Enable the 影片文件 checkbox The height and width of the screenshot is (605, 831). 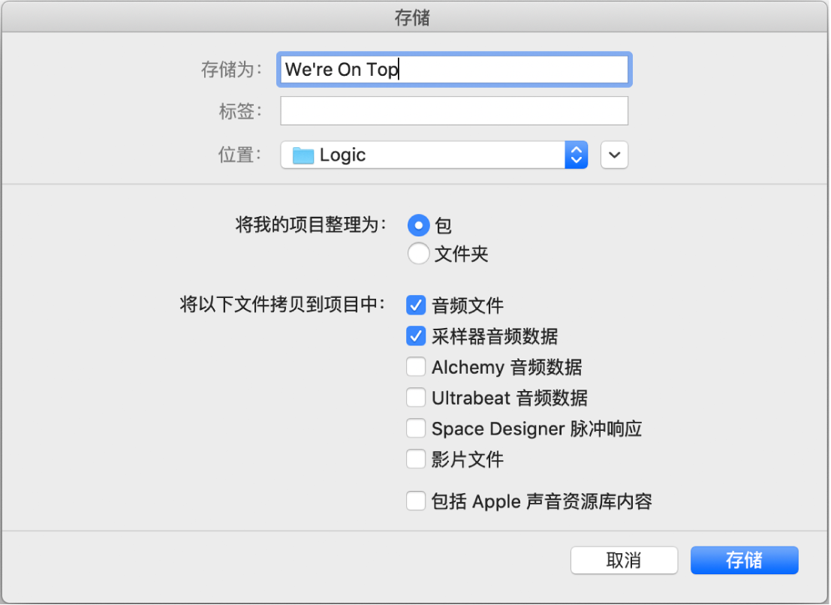416,459
